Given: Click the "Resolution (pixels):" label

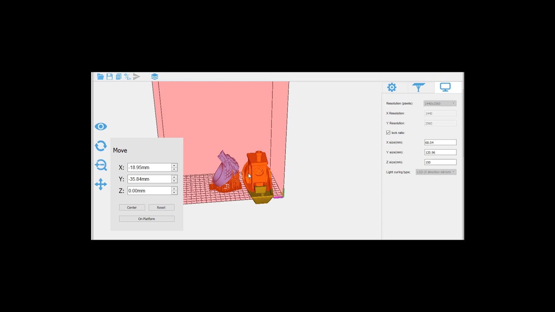Looking at the screenshot, I should (x=399, y=104).
